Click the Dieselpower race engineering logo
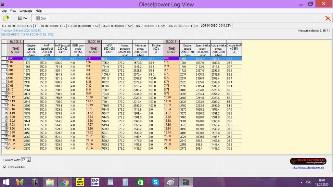This screenshot has height=187, width=333. point(307,161)
